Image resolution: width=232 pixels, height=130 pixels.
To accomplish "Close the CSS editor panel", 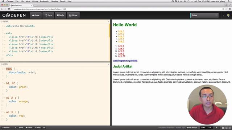I will pyautogui.click(x=109, y=64).
